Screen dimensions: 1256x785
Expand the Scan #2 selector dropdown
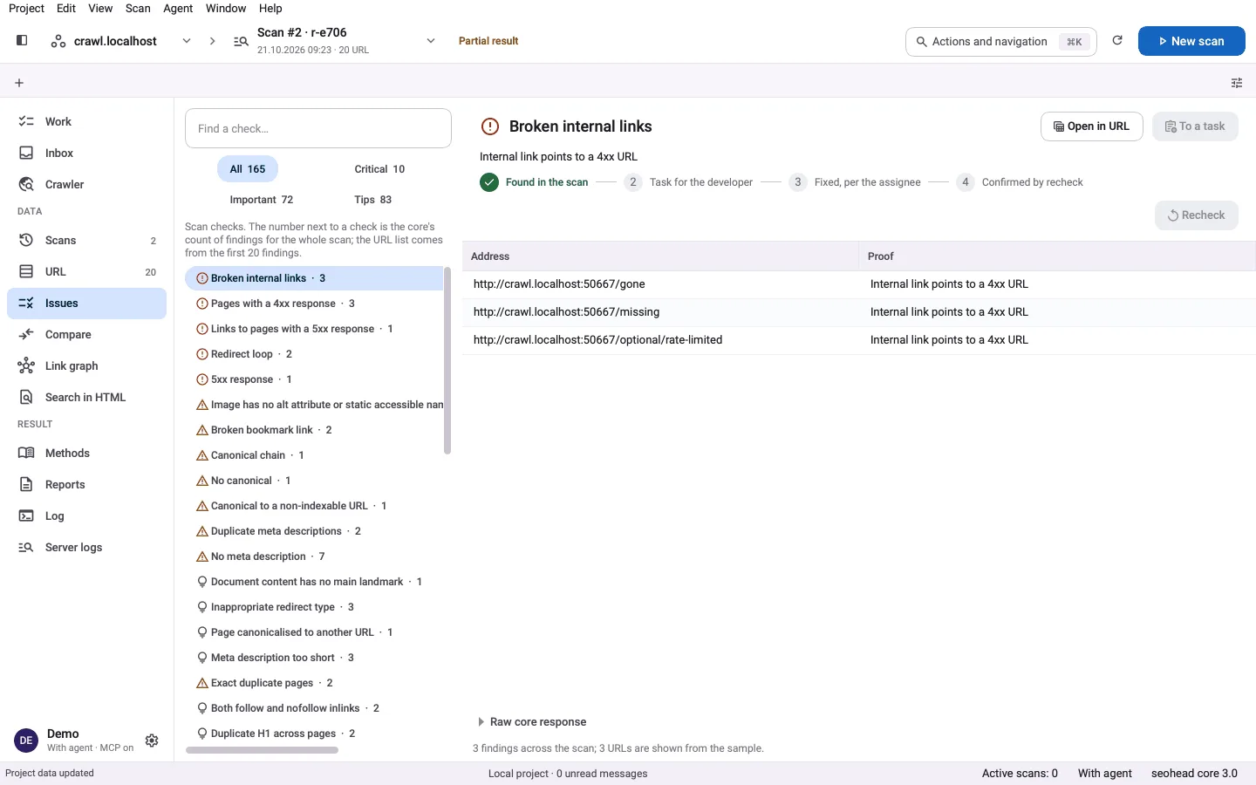431,41
